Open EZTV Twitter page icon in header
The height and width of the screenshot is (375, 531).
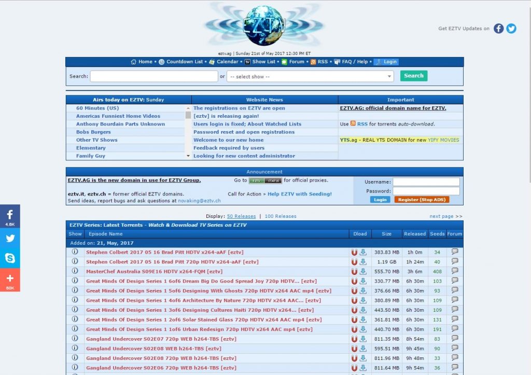(511, 29)
